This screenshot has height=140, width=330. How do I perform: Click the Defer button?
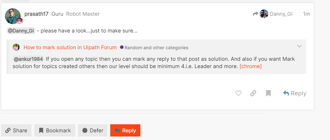[93, 130]
